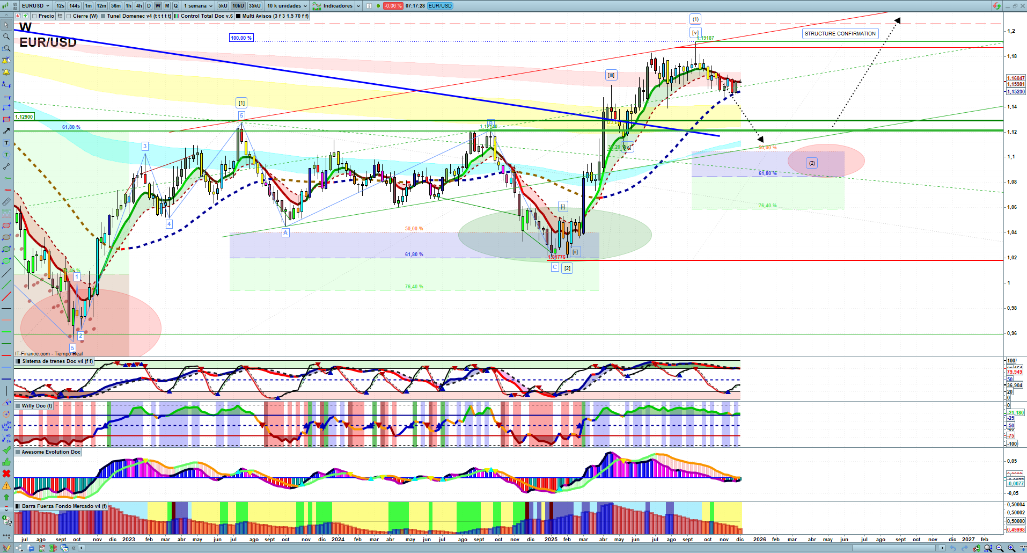This screenshot has width=1027, height=553.
Task: Select the segment line tool
Action: pos(6,166)
